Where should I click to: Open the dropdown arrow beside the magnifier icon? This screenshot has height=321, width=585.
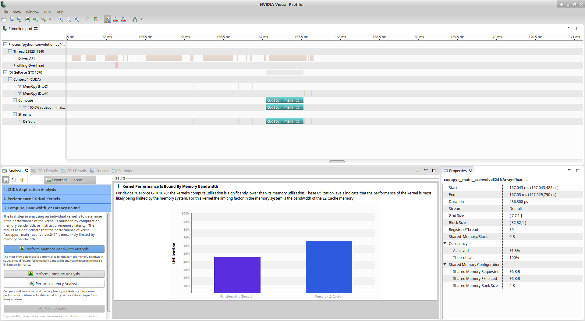point(50,19)
